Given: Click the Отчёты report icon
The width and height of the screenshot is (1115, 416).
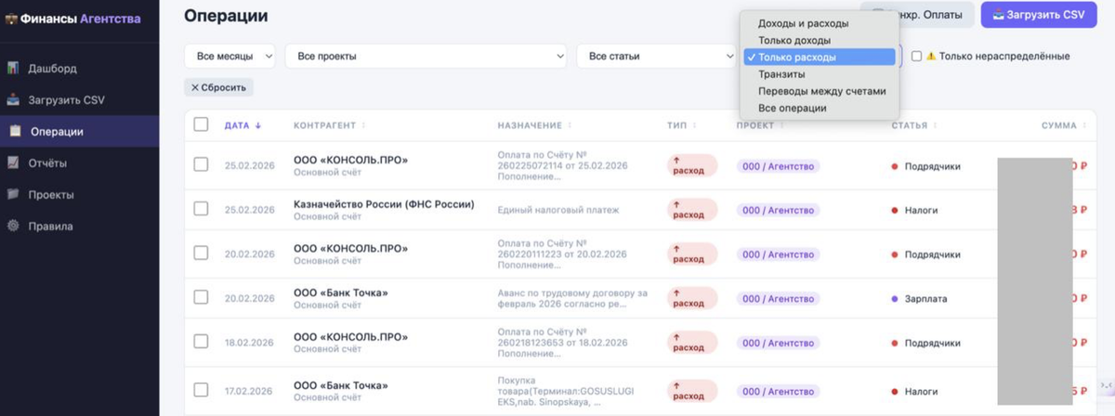Looking at the screenshot, I should [14, 163].
